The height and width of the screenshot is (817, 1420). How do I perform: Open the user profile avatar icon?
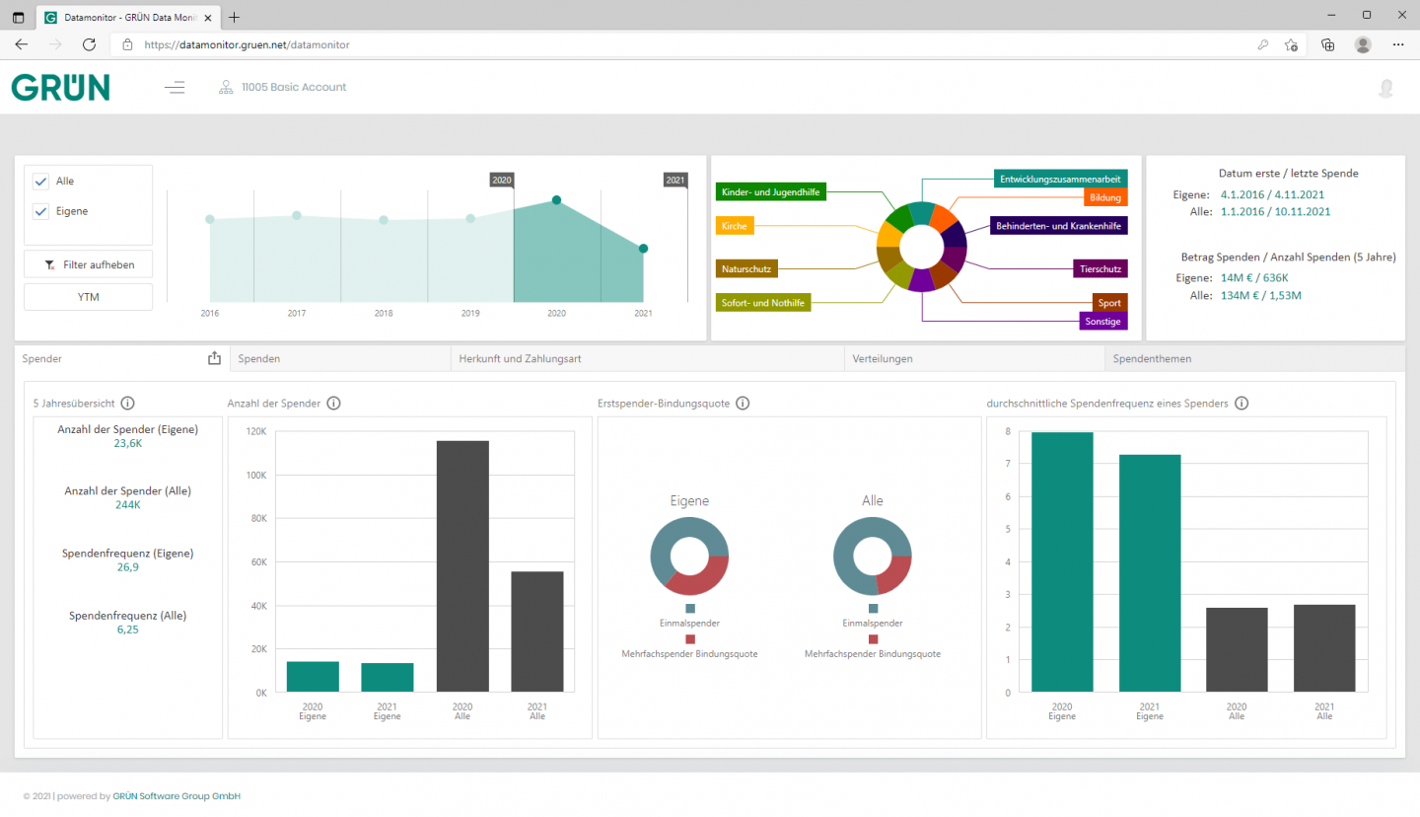[1385, 88]
